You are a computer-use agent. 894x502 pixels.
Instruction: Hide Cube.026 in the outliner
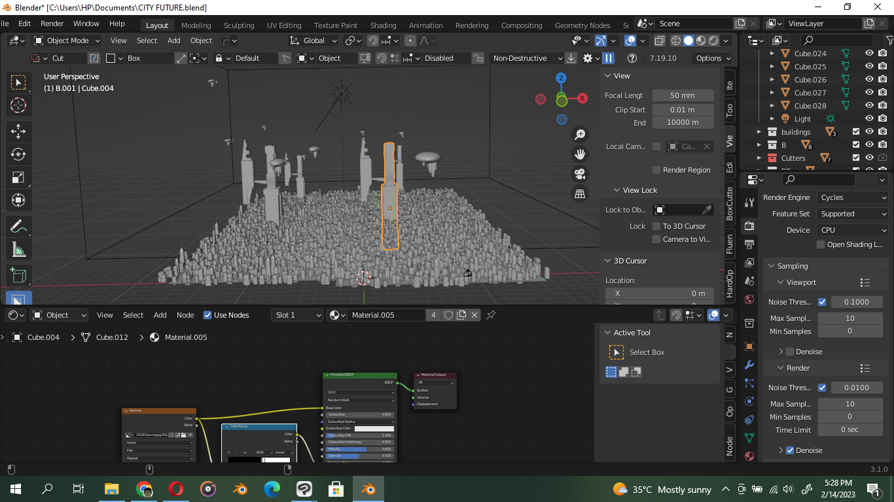click(868, 79)
